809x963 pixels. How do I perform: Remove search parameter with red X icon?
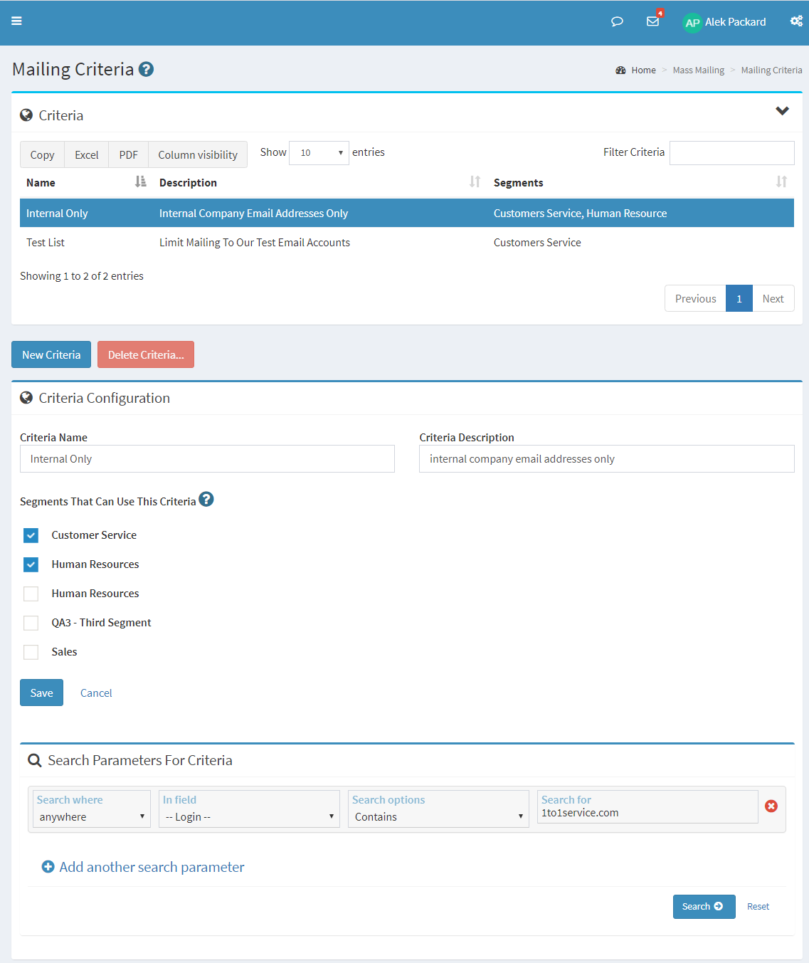(x=771, y=806)
